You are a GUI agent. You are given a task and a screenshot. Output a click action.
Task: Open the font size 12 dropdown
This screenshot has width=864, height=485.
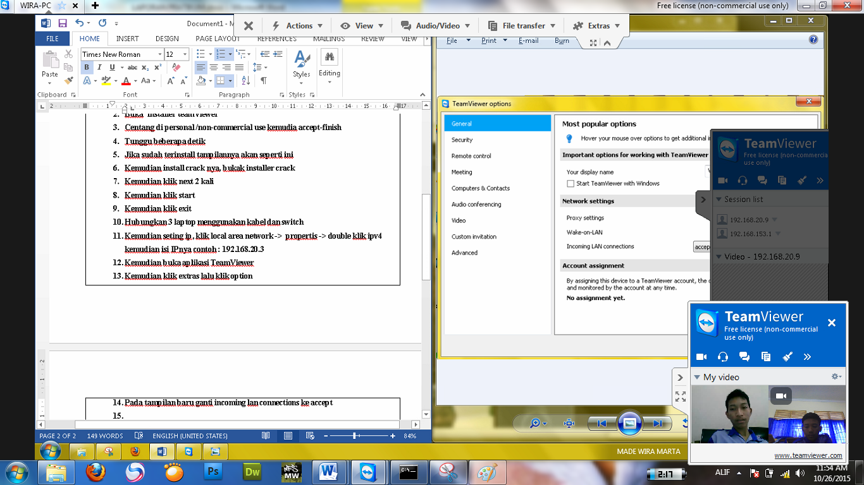(x=185, y=54)
